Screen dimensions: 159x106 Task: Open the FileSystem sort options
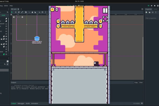8,64
